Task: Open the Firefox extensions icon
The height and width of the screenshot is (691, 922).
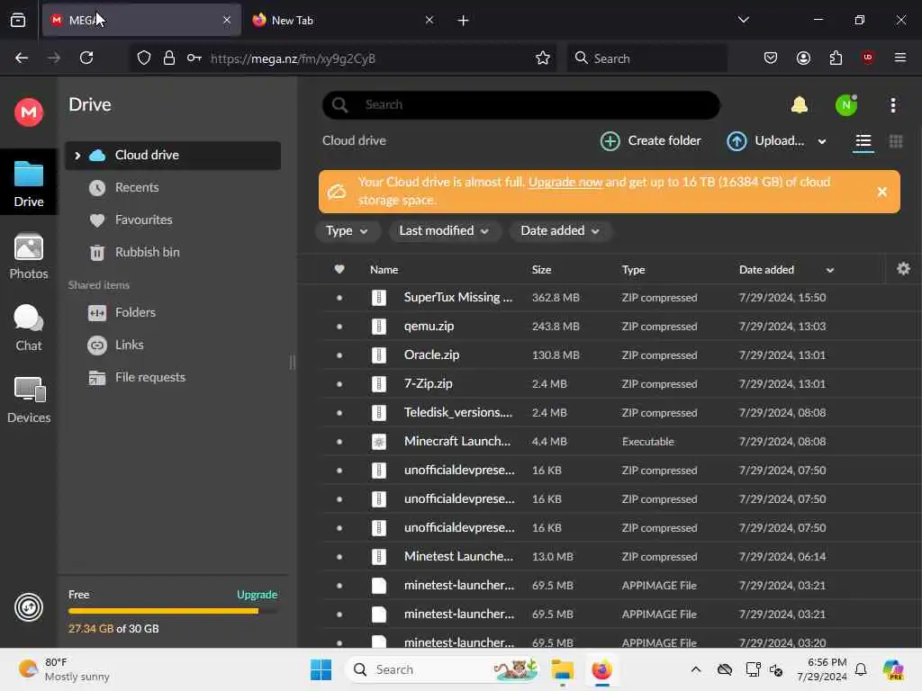Action: [x=836, y=58]
